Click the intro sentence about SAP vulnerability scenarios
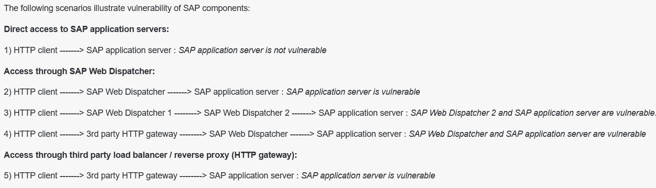The height and width of the screenshot is (188, 656). (127, 8)
